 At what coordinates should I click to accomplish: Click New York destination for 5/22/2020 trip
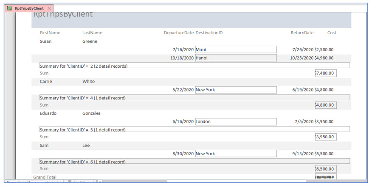236,90
